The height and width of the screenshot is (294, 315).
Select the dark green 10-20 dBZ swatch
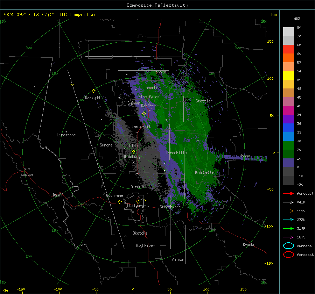click(288, 154)
